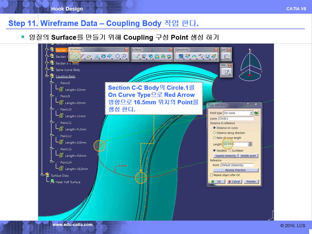Expand the Spine Curve Body node
The width and height of the screenshot is (312, 234).
[x=47, y=70]
